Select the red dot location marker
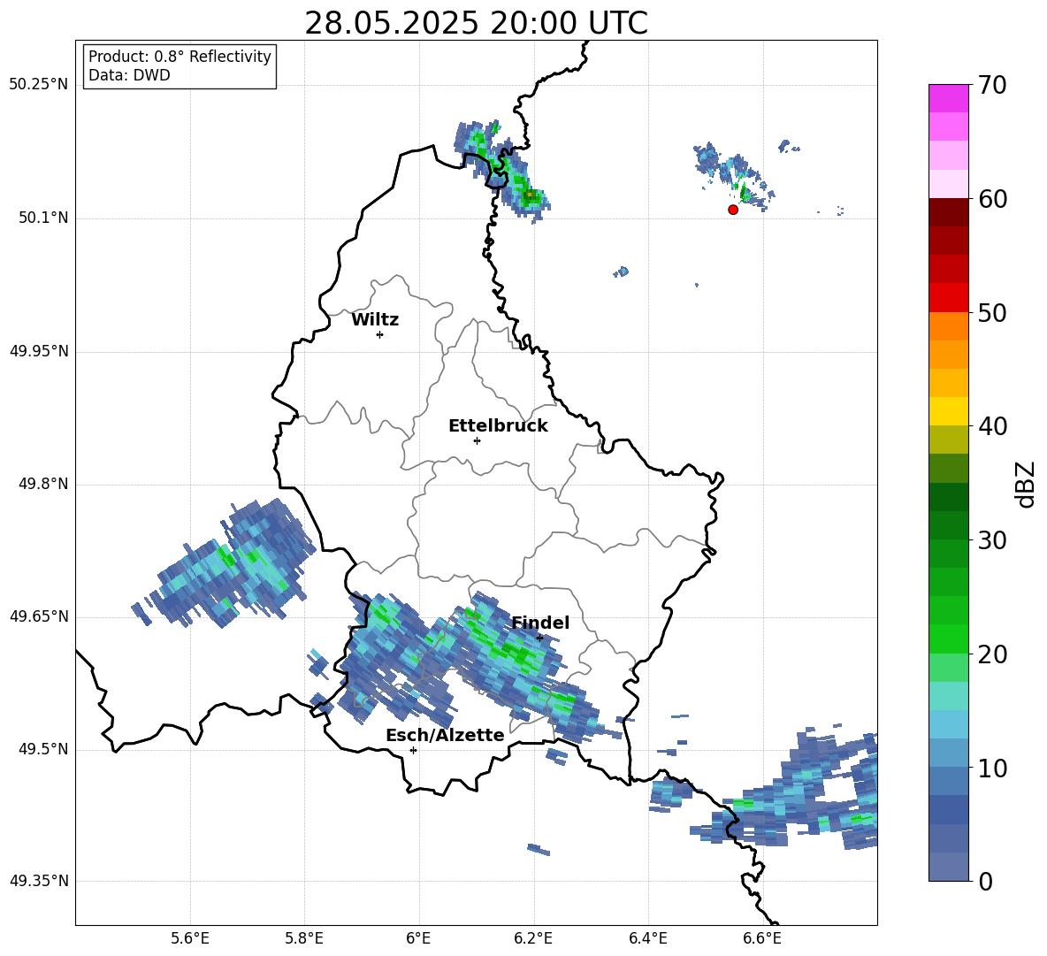 pos(733,210)
